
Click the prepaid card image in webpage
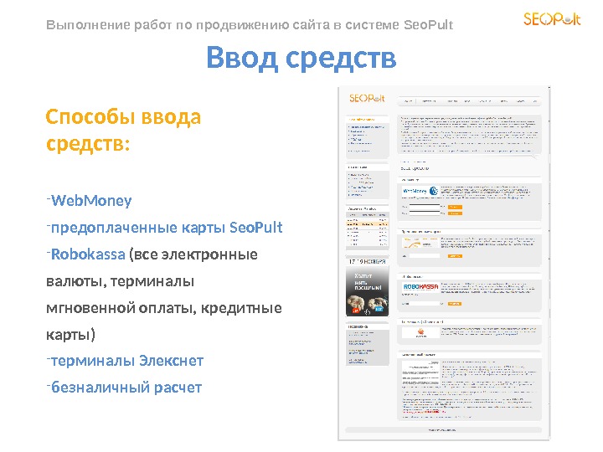click(x=420, y=244)
